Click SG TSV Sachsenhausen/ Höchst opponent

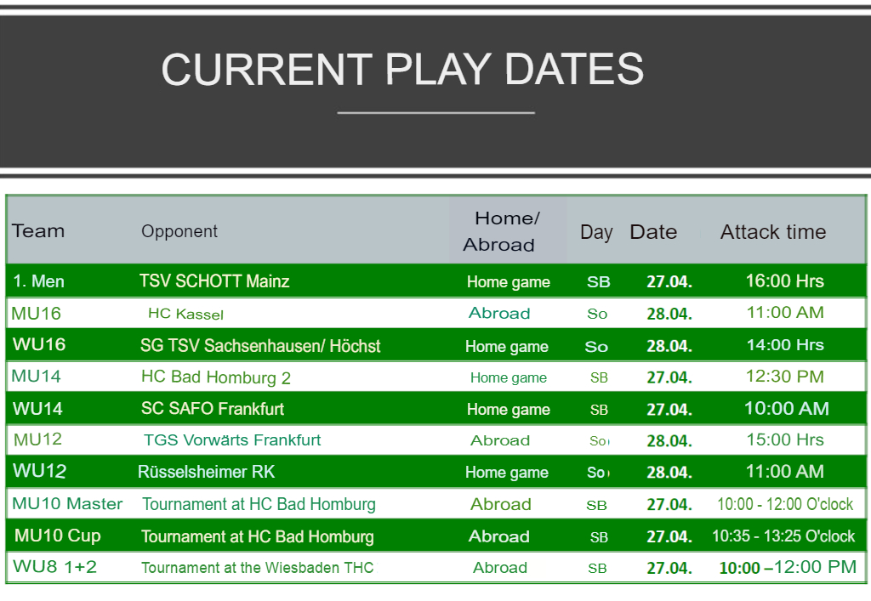pos(260,346)
